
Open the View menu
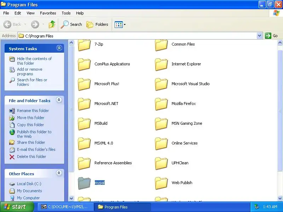30,13
